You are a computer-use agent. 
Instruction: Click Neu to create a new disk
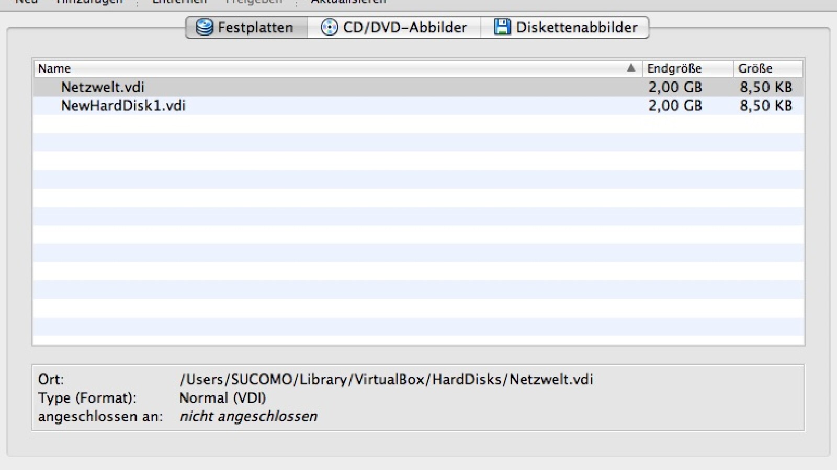pos(25,3)
